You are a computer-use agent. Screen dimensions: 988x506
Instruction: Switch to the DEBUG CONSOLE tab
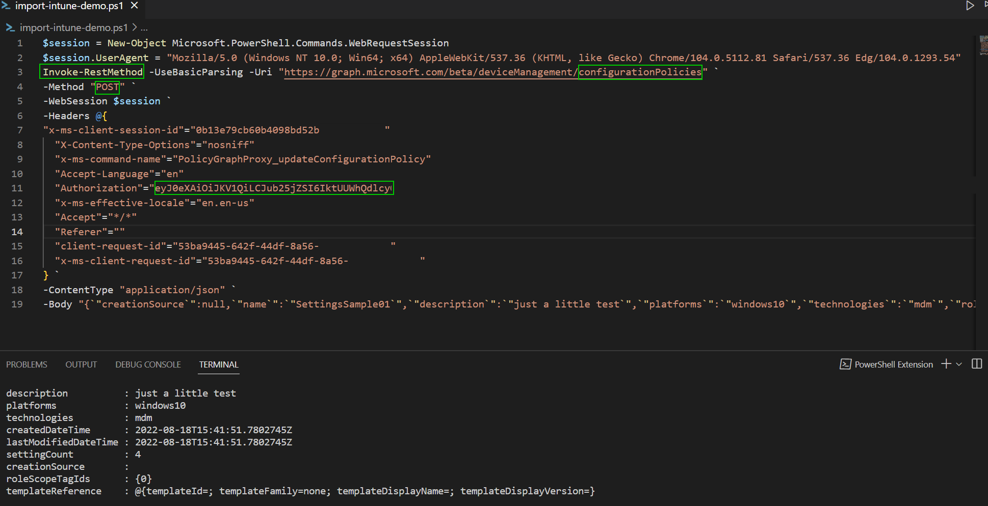148,364
